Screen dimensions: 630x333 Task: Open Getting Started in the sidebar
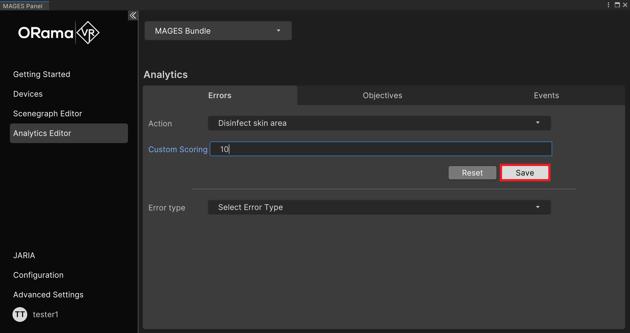pos(42,74)
